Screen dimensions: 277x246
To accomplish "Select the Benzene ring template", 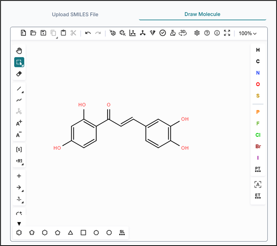I will tap(19, 232).
